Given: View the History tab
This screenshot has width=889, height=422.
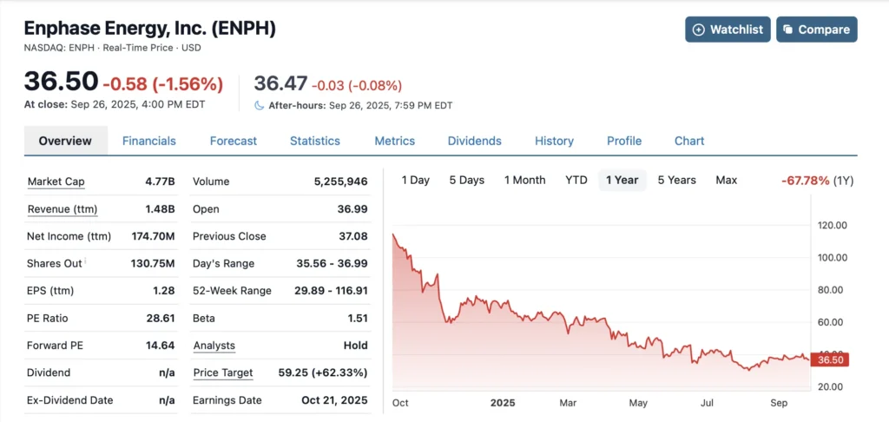Looking at the screenshot, I should [x=554, y=141].
